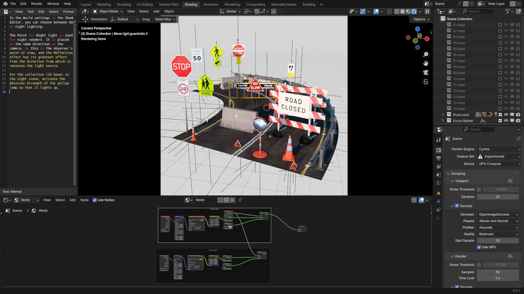Hide Road pack collection in viewport
Image resolution: width=524 pixels, height=294 pixels.
coord(506,115)
